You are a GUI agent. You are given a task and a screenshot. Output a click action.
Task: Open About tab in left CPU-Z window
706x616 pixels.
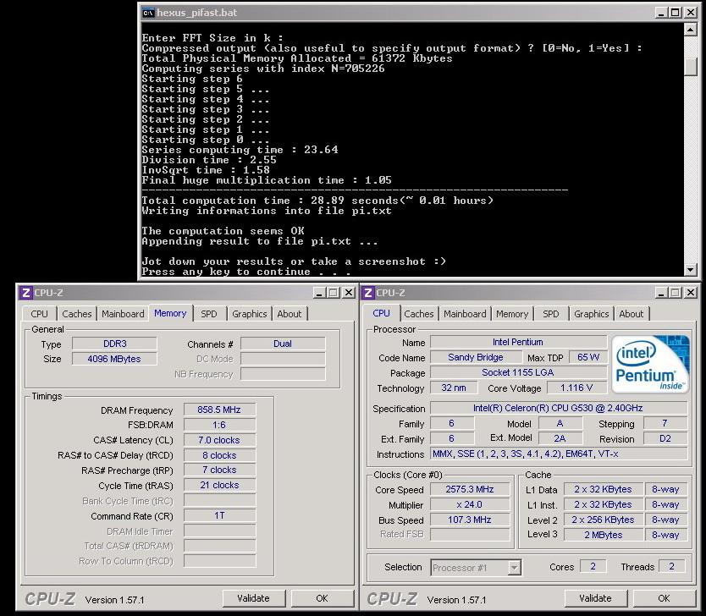[289, 314]
